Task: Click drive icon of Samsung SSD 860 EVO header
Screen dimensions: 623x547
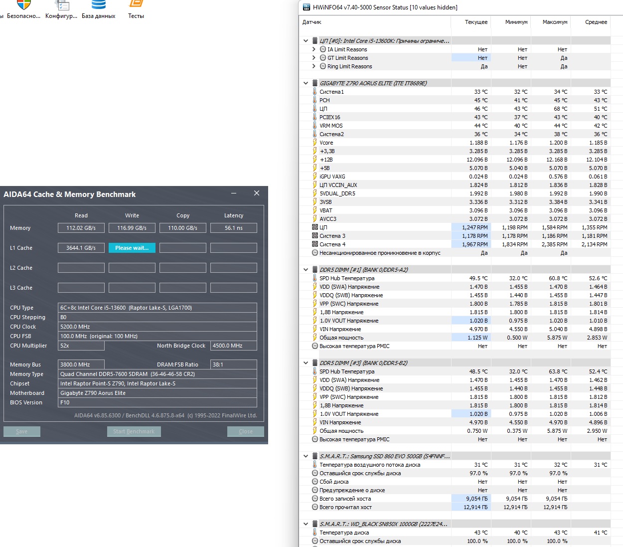Action: coord(314,456)
